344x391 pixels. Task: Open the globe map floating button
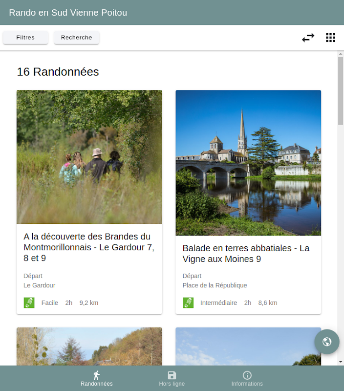click(x=327, y=342)
